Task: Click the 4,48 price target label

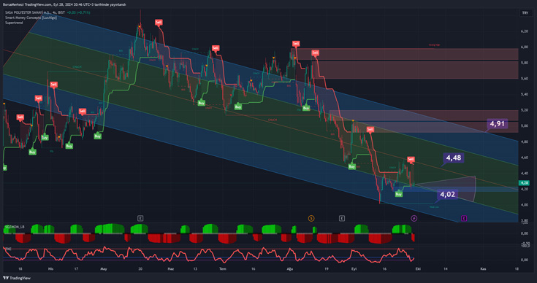Action: 454,158
